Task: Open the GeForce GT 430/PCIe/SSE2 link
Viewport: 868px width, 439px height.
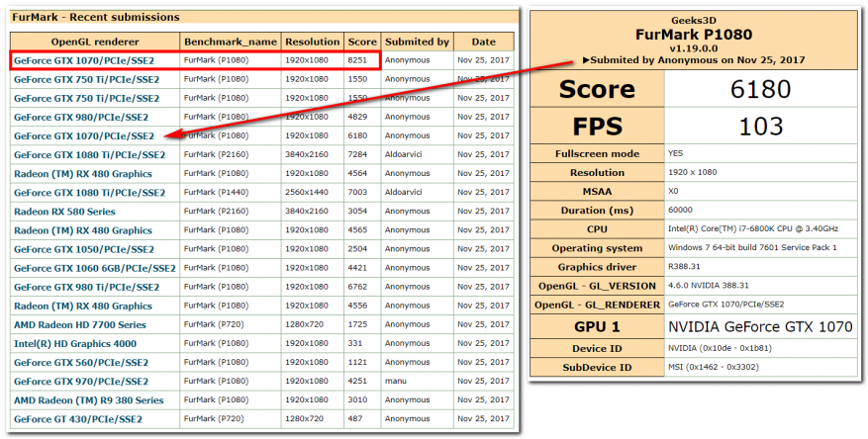Action: coord(78,419)
